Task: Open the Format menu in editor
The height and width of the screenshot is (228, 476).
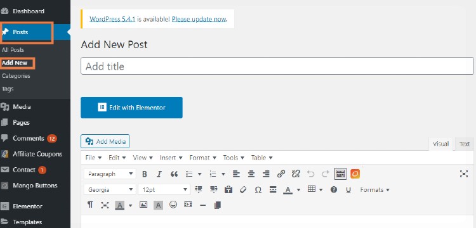Action: pos(203,158)
